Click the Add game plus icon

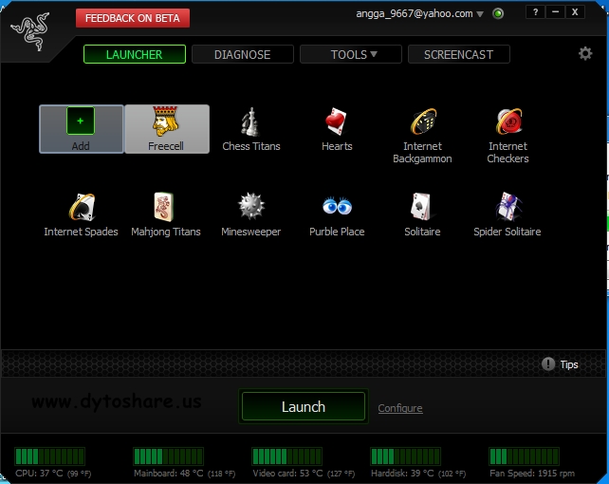(x=81, y=121)
